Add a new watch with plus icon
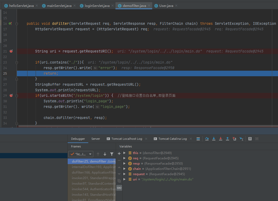The width and height of the screenshot is (278, 201). [119, 153]
